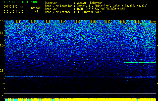Click the 0.8 kHz axis label
The height and width of the screenshot is (101, 158).
(2, 71)
